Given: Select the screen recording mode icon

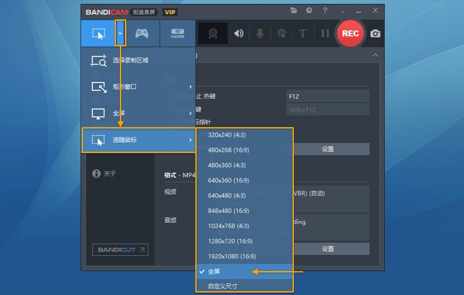Looking at the screenshot, I should (98, 34).
